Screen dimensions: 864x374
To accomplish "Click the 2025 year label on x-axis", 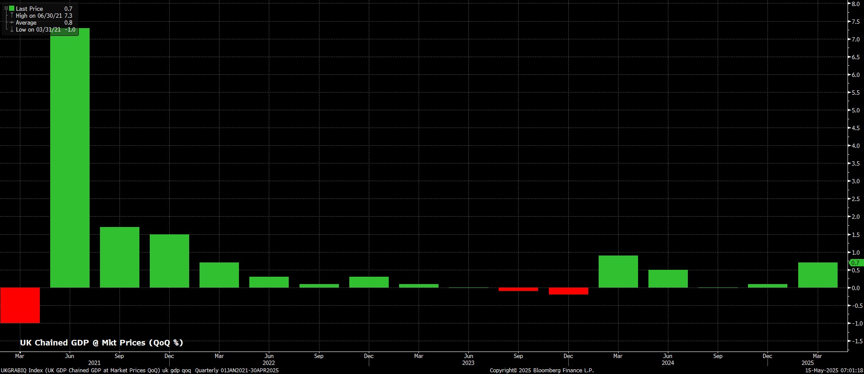I will (808, 363).
